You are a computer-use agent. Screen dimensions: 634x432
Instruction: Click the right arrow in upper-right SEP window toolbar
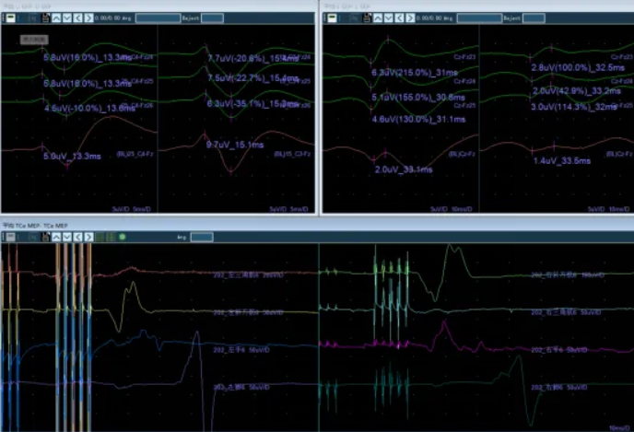click(410, 18)
